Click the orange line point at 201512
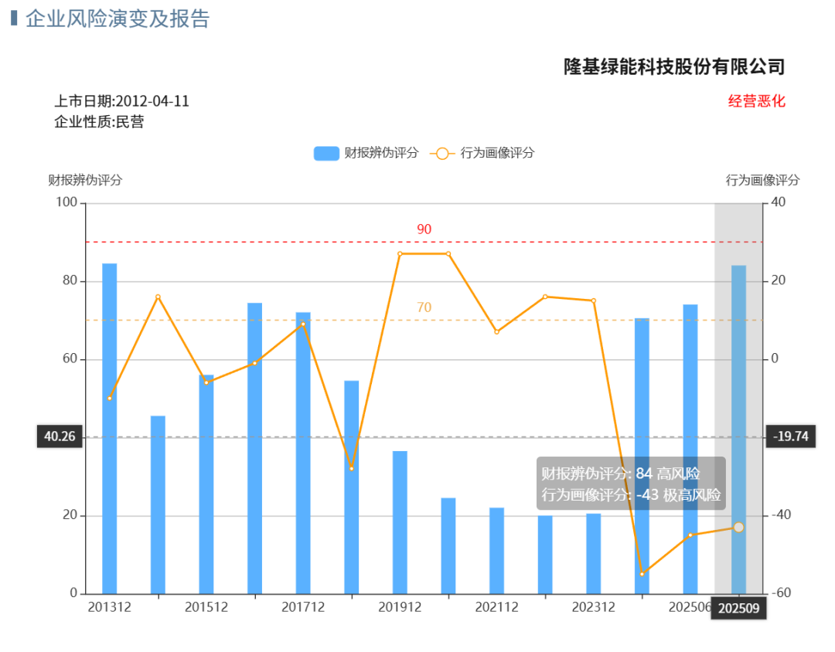The image size is (835, 652). (x=206, y=382)
